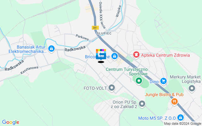202x126 pixels.
Task: Click the Moto M5 SP. Z O.O shop pin
Action: tap(180, 118)
